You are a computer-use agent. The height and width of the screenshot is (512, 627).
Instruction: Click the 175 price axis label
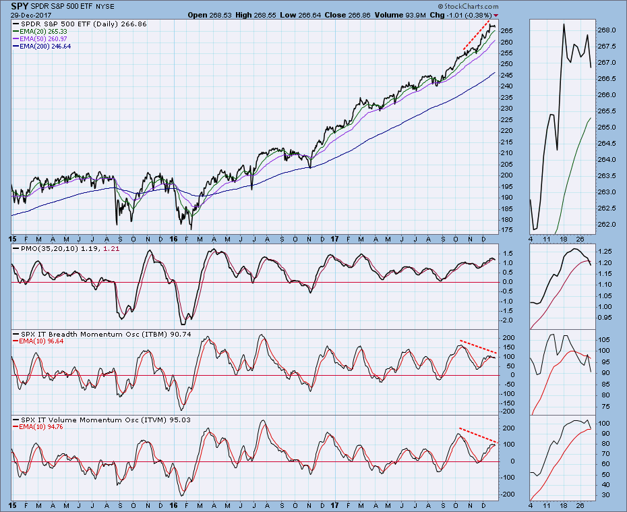[506, 230]
